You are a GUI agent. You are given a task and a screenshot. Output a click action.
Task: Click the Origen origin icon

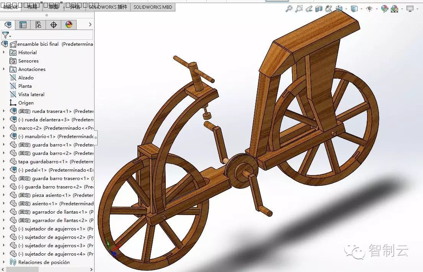13,103
